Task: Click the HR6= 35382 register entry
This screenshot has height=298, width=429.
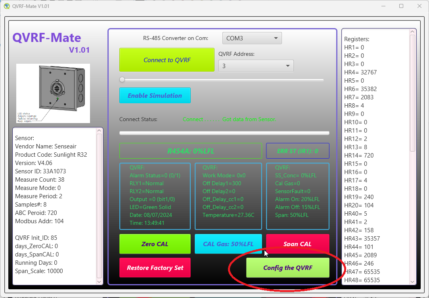Action: point(360,89)
